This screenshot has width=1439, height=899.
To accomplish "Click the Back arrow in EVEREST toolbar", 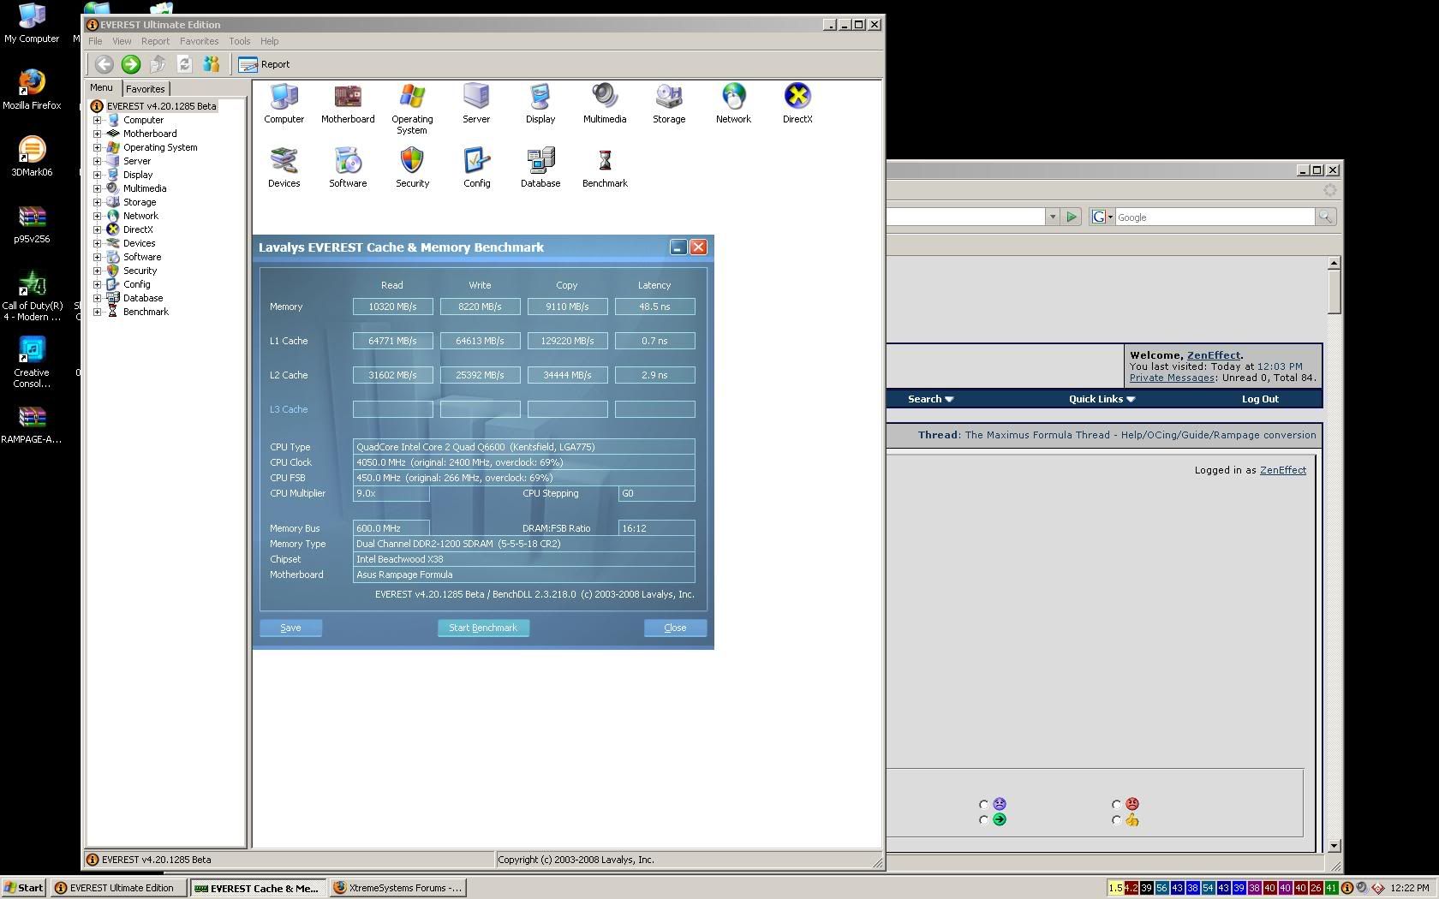I will click(x=104, y=64).
